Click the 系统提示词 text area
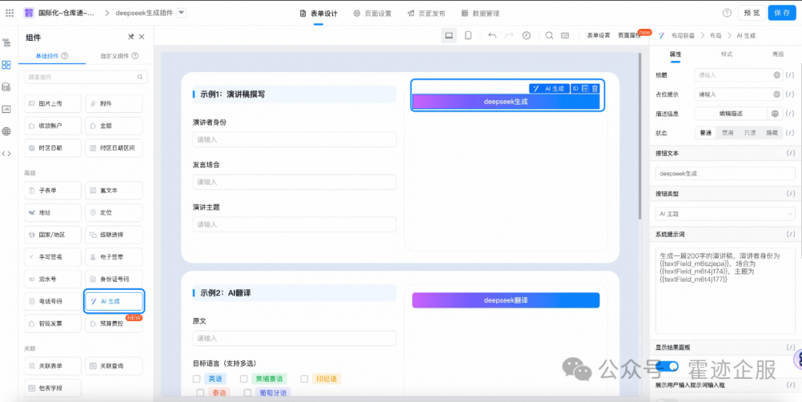The height and width of the screenshot is (402, 802). pyautogui.click(x=726, y=290)
